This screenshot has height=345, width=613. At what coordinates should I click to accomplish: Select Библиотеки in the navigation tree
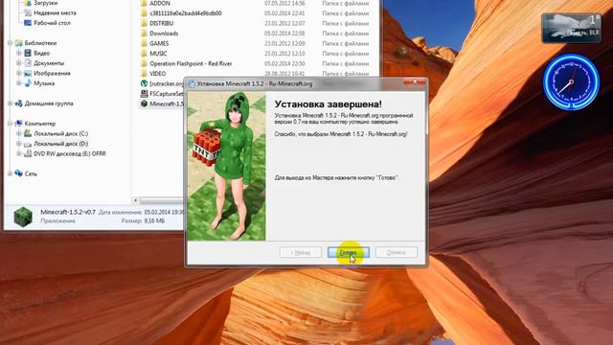click(x=40, y=43)
